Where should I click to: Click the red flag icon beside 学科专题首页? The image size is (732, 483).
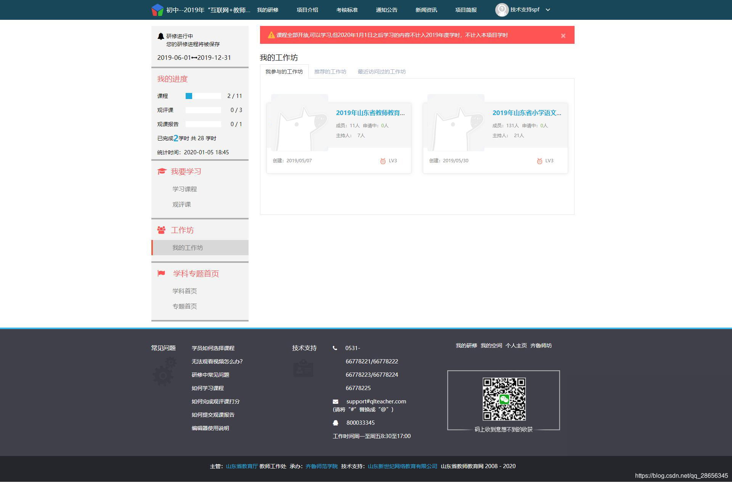click(161, 273)
